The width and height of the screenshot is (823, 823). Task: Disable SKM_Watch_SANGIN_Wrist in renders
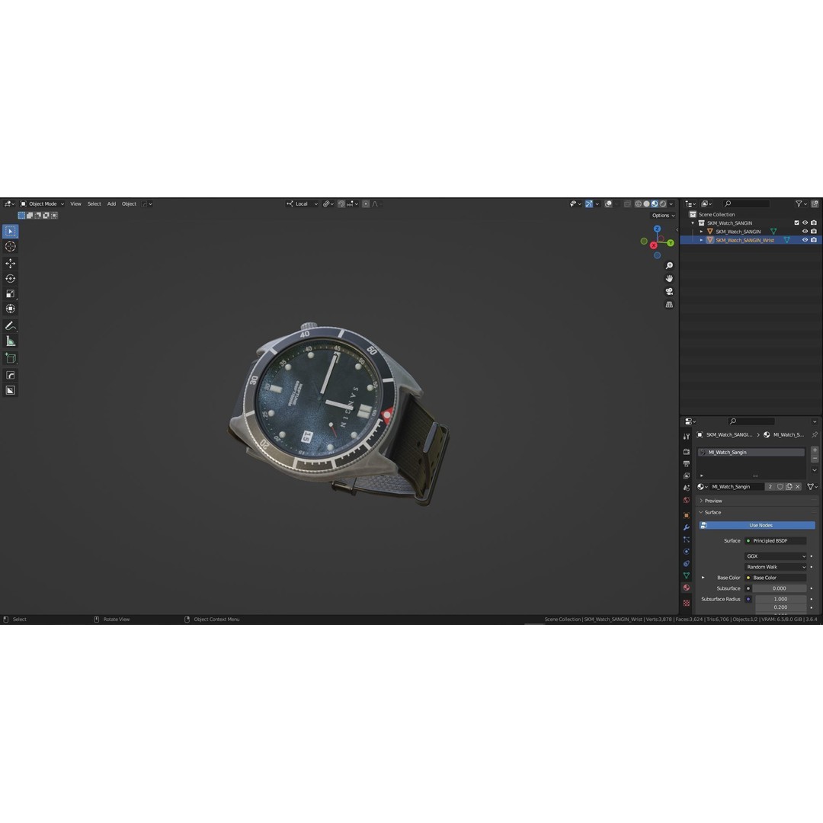(x=814, y=240)
